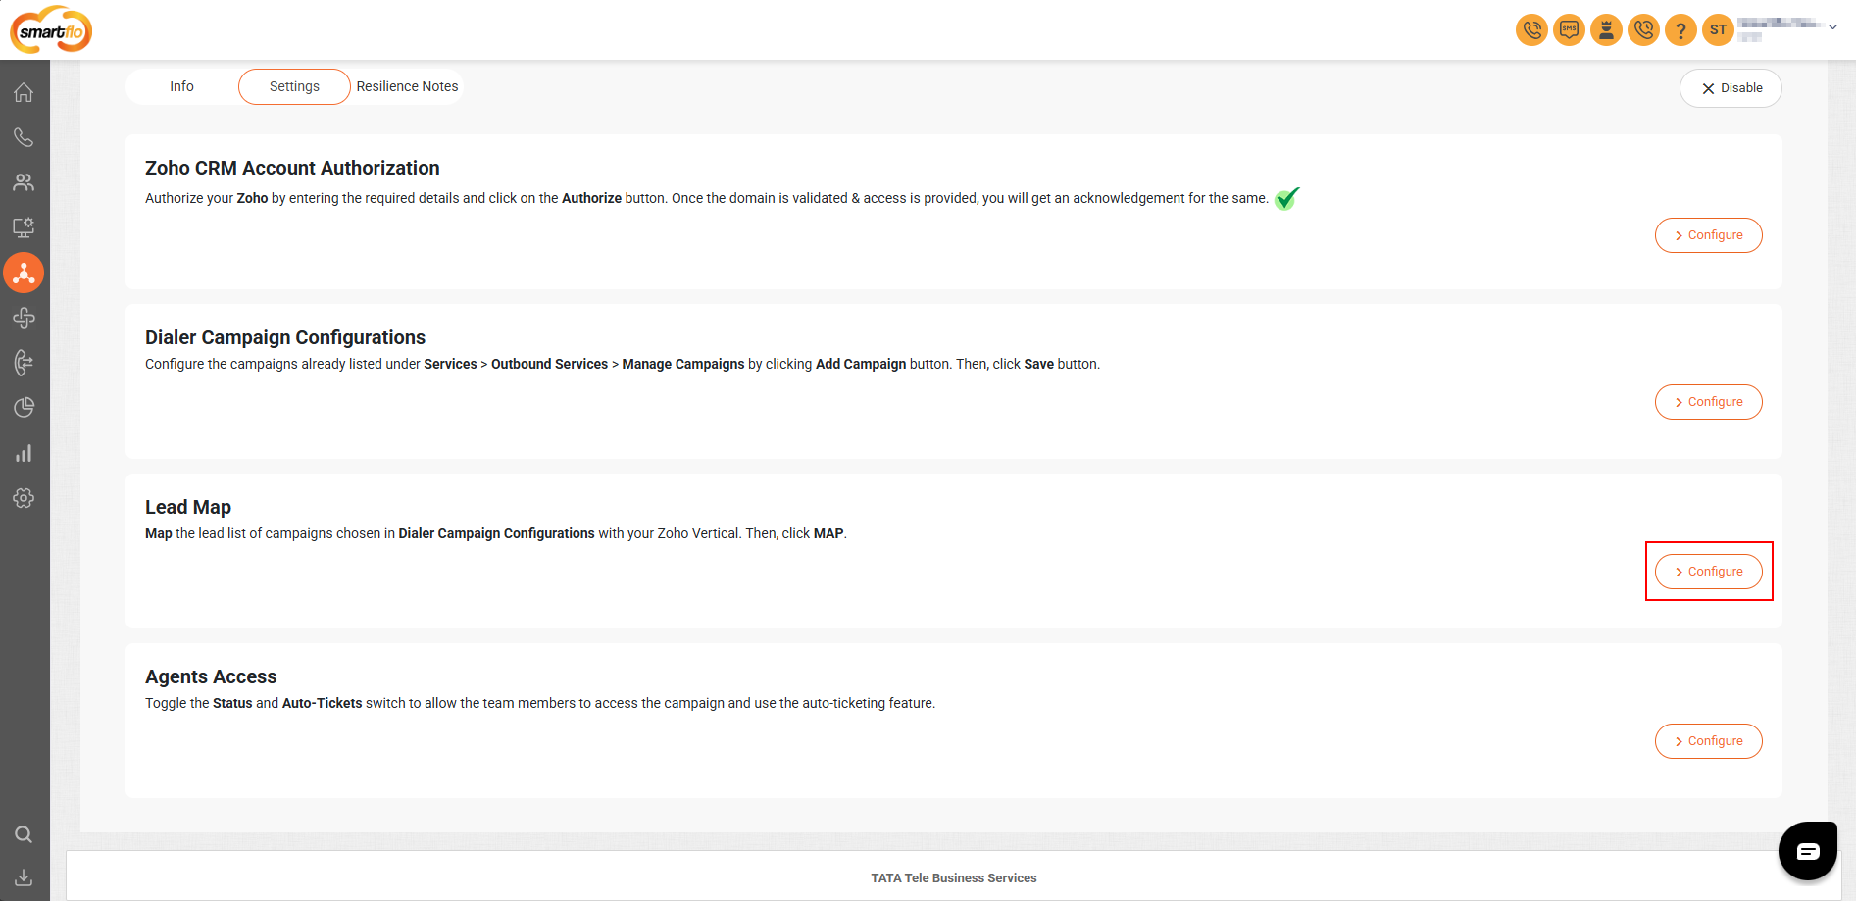Open the phone calls sidebar icon
Screen dimensions: 1856x901
pyautogui.click(x=24, y=137)
